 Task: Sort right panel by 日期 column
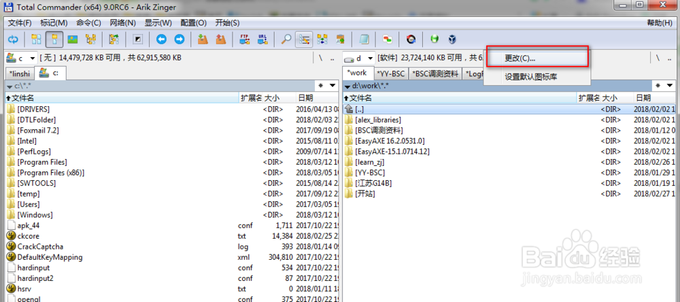coord(656,98)
